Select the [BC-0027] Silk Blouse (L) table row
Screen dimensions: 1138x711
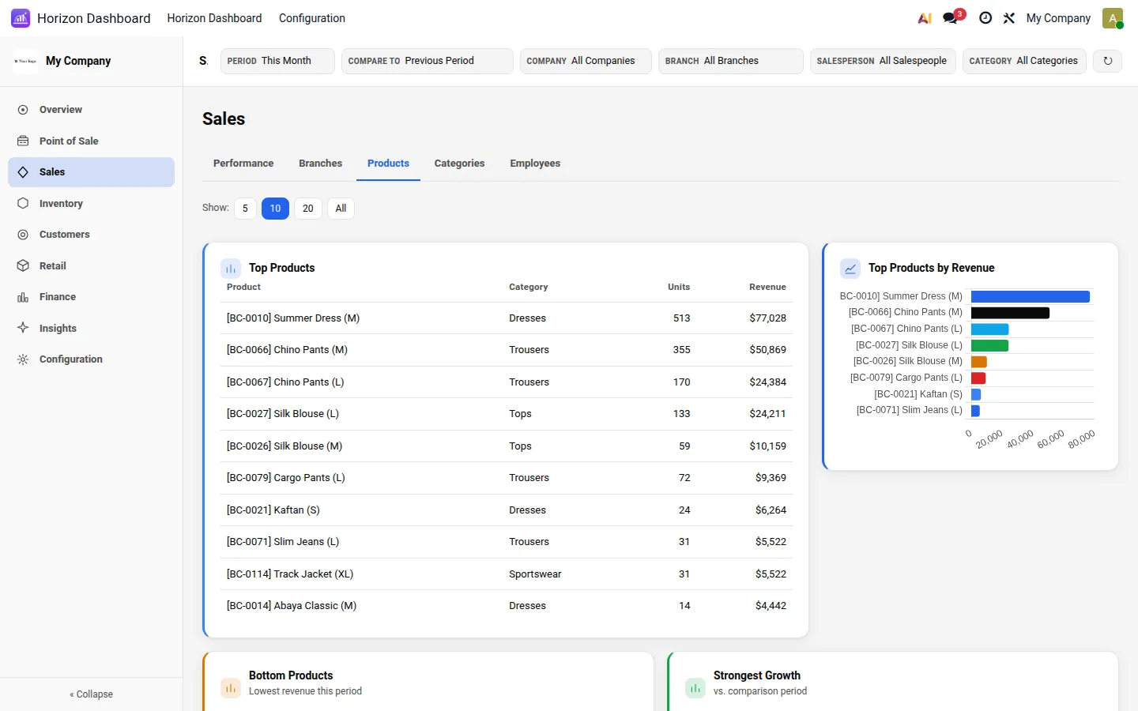pos(507,414)
